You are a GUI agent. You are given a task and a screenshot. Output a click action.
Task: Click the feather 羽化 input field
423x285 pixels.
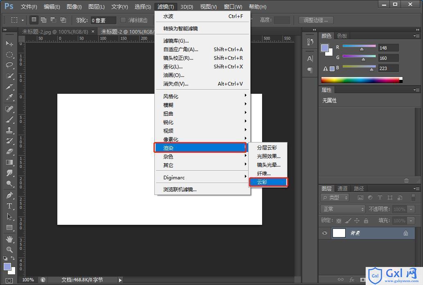(x=103, y=20)
